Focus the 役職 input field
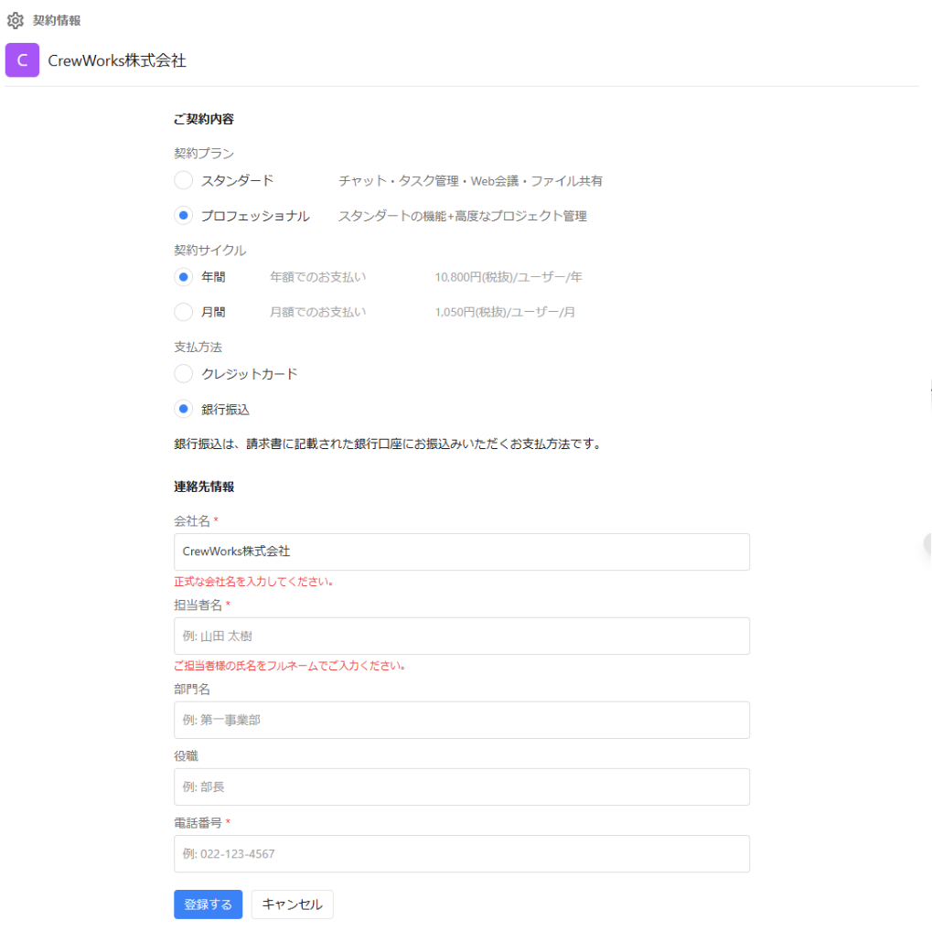This screenshot has height=931, width=932. [x=461, y=787]
